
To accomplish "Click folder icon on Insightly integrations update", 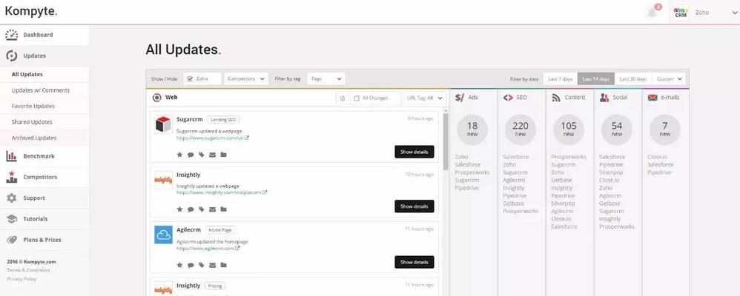I will tap(224, 209).
